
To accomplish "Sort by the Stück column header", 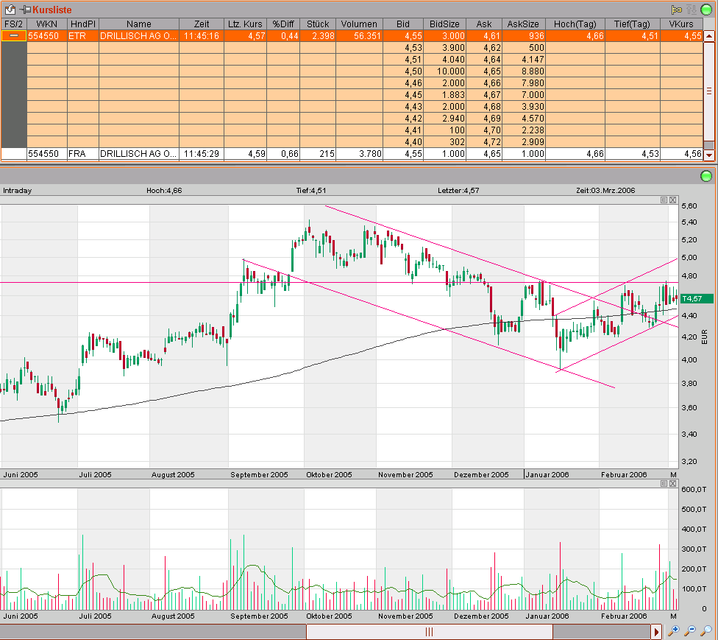I will pos(318,24).
